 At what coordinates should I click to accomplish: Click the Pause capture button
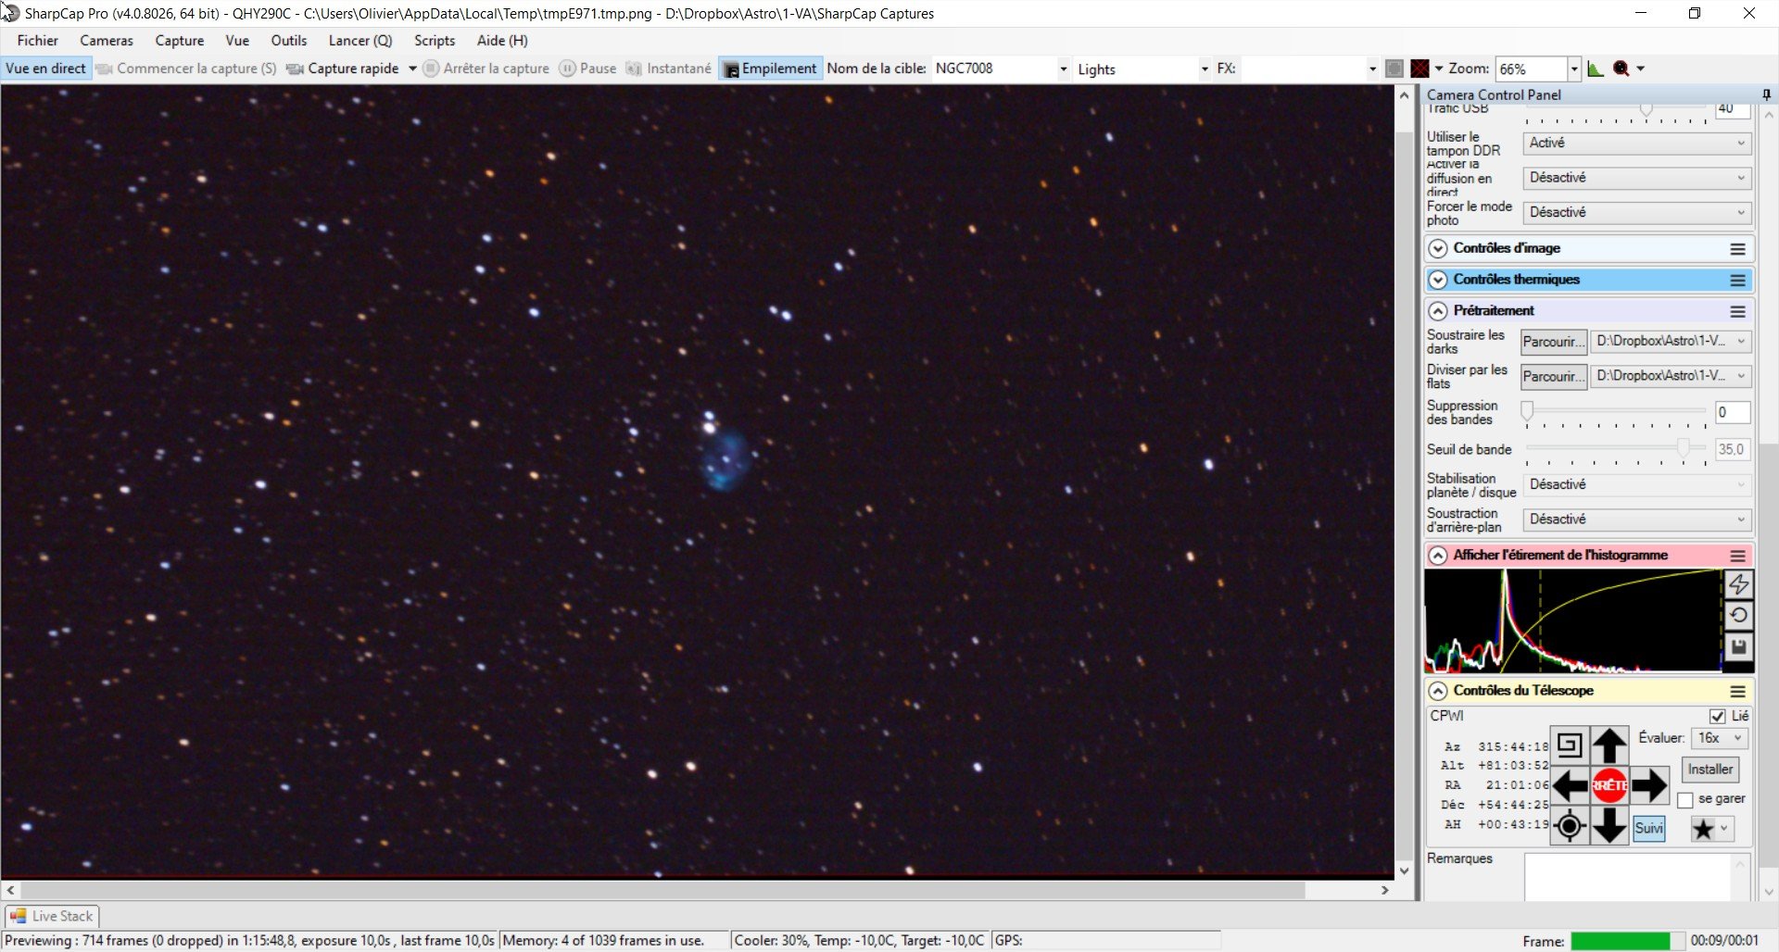click(x=587, y=69)
